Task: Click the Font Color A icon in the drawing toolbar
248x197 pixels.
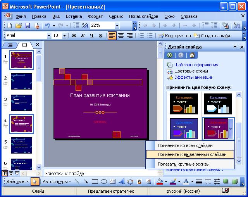Action: pyautogui.click(x=186, y=181)
